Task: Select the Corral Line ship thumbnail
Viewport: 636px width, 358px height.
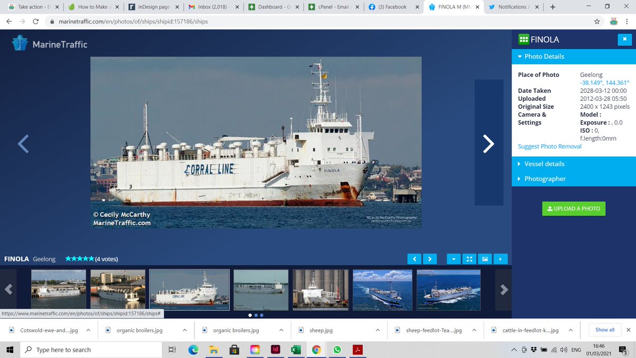Action: coord(189,290)
